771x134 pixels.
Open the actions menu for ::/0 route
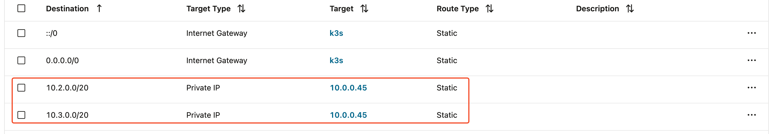pyautogui.click(x=752, y=33)
